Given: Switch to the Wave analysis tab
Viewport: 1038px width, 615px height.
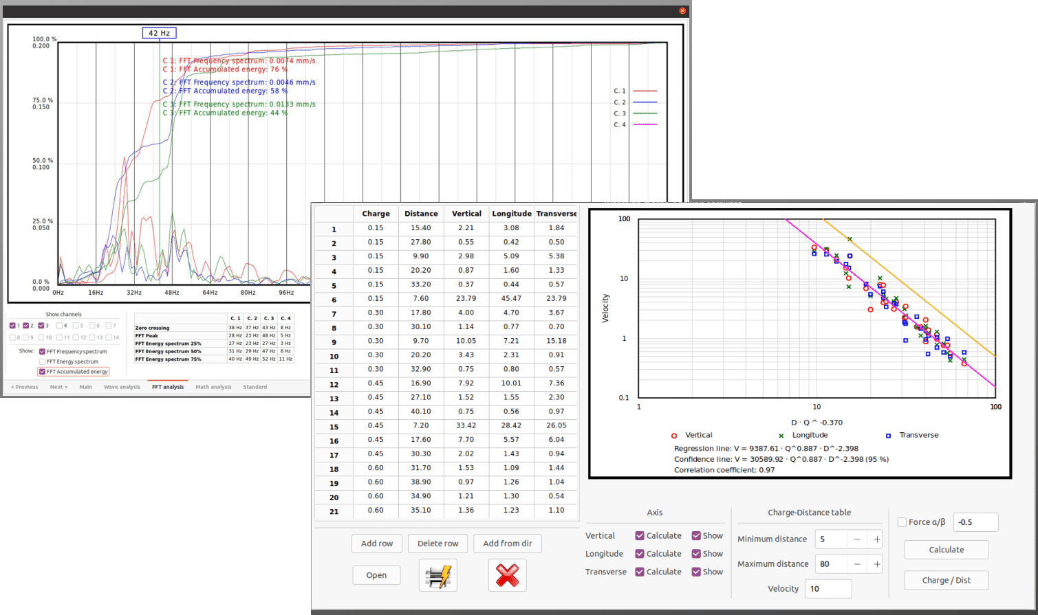Looking at the screenshot, I should 122,387.
